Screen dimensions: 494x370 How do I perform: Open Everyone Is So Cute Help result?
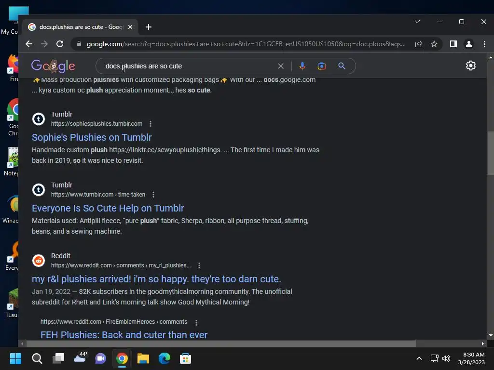click(x=108, y=208)
